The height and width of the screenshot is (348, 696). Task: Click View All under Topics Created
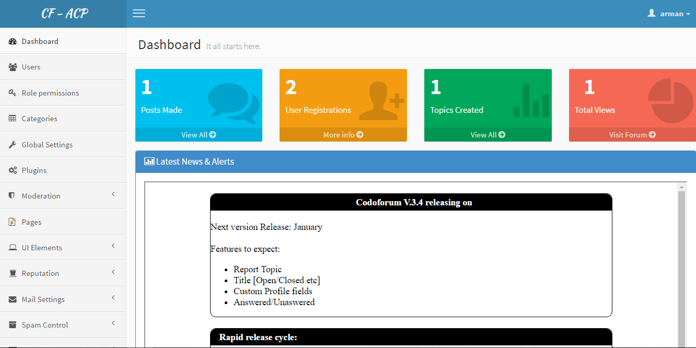(x=488, y=135)
